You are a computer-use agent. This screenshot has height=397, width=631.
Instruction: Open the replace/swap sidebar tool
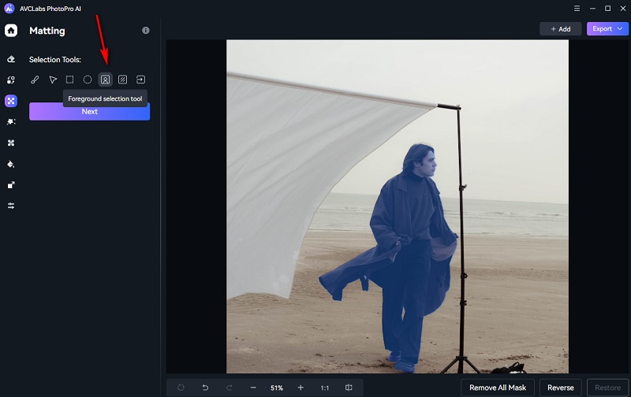11,80
